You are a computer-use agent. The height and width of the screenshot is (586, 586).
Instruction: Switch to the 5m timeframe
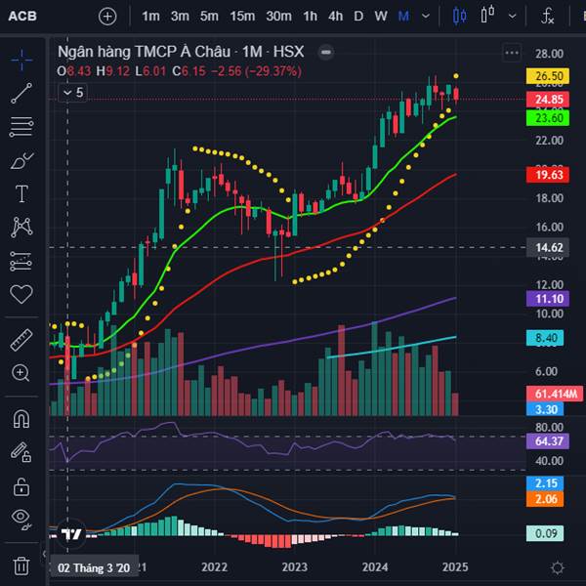tap(209, 17)
